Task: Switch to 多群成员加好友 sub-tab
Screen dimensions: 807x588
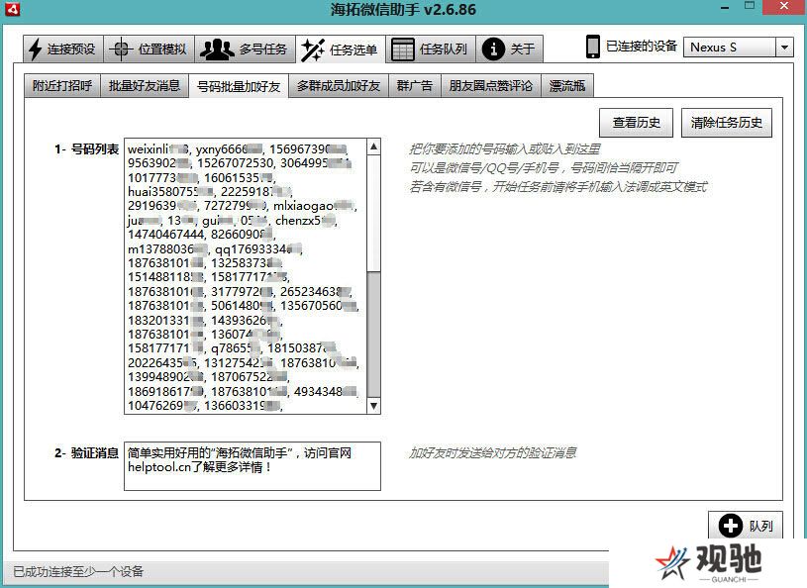Action: coord(339,85)
